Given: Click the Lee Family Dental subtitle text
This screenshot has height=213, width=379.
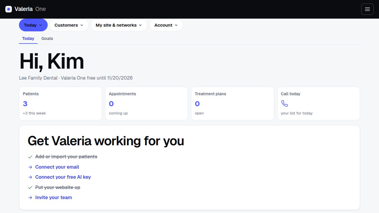Looking at the screenshot, I should pos(76,78).
